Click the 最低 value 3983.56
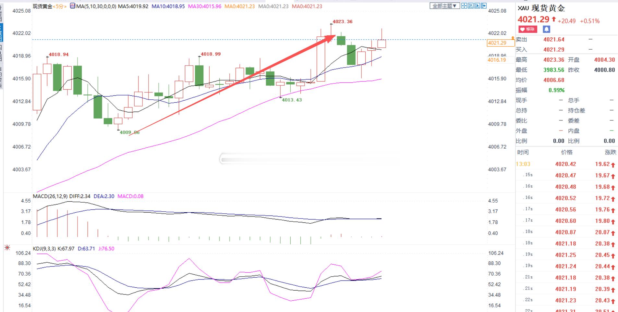Image resolution: width=618 pixels, height=312 pixels. coord(554,70)
